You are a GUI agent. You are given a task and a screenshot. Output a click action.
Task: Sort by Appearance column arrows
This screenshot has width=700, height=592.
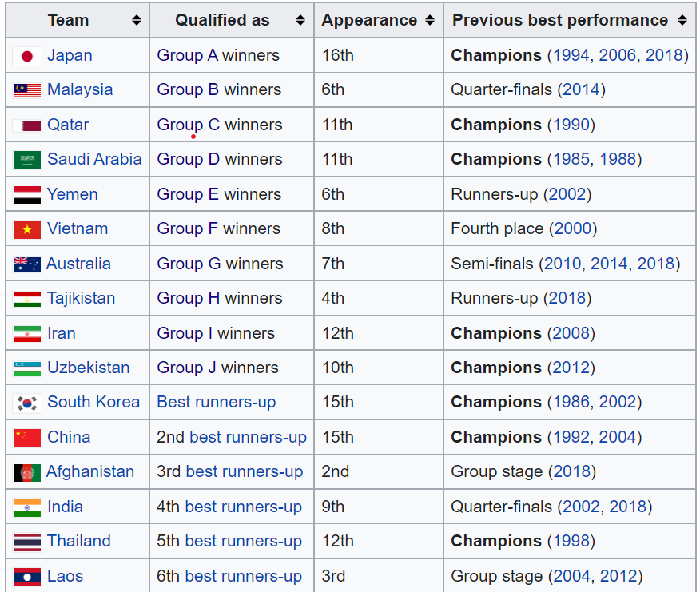click(x=430, y=21)
